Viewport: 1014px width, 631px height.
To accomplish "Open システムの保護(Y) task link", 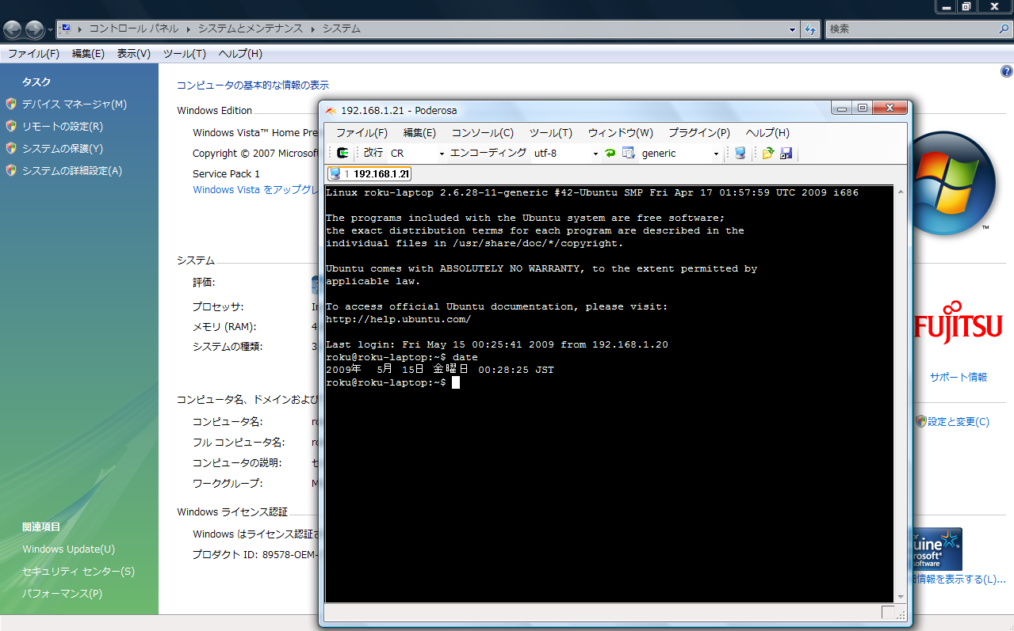I will pos(62,148).
